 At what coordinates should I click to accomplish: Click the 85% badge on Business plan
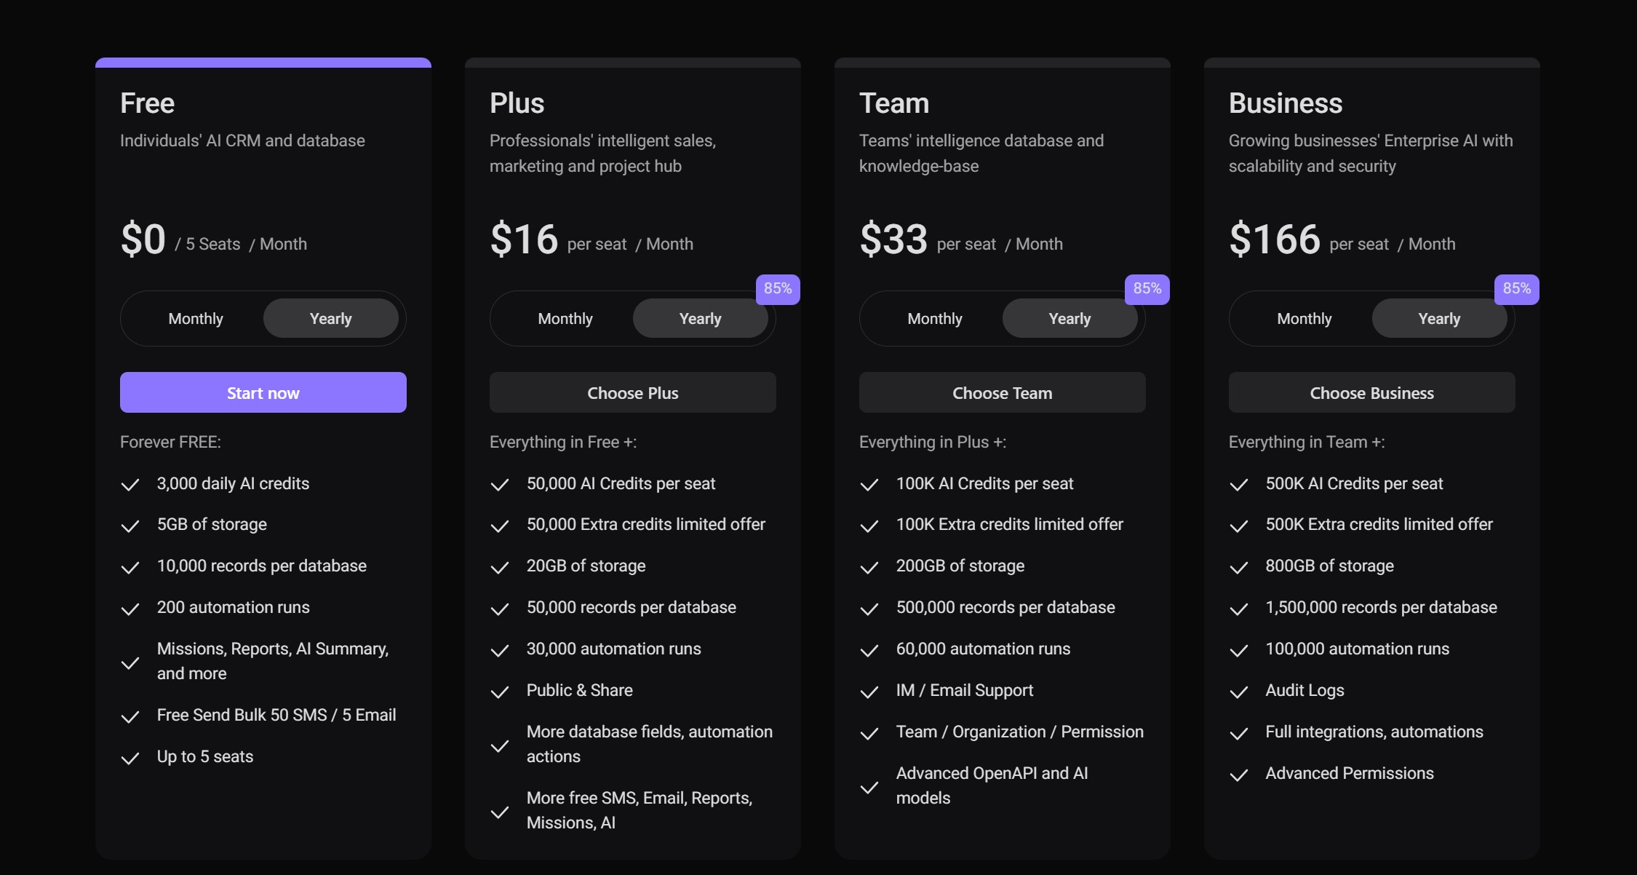tap(1517, 289)
